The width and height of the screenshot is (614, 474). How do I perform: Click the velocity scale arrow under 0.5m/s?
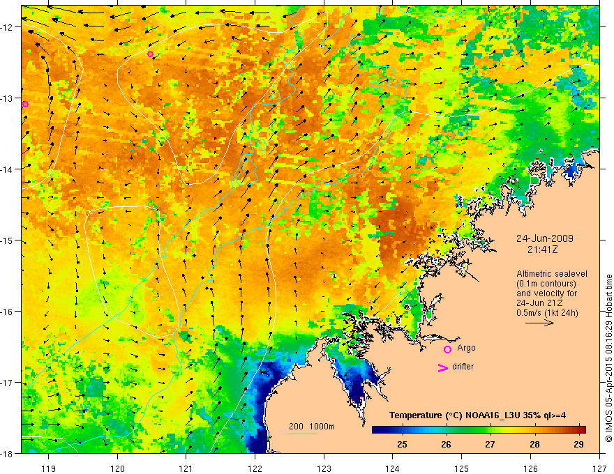(x=539, y=323)
